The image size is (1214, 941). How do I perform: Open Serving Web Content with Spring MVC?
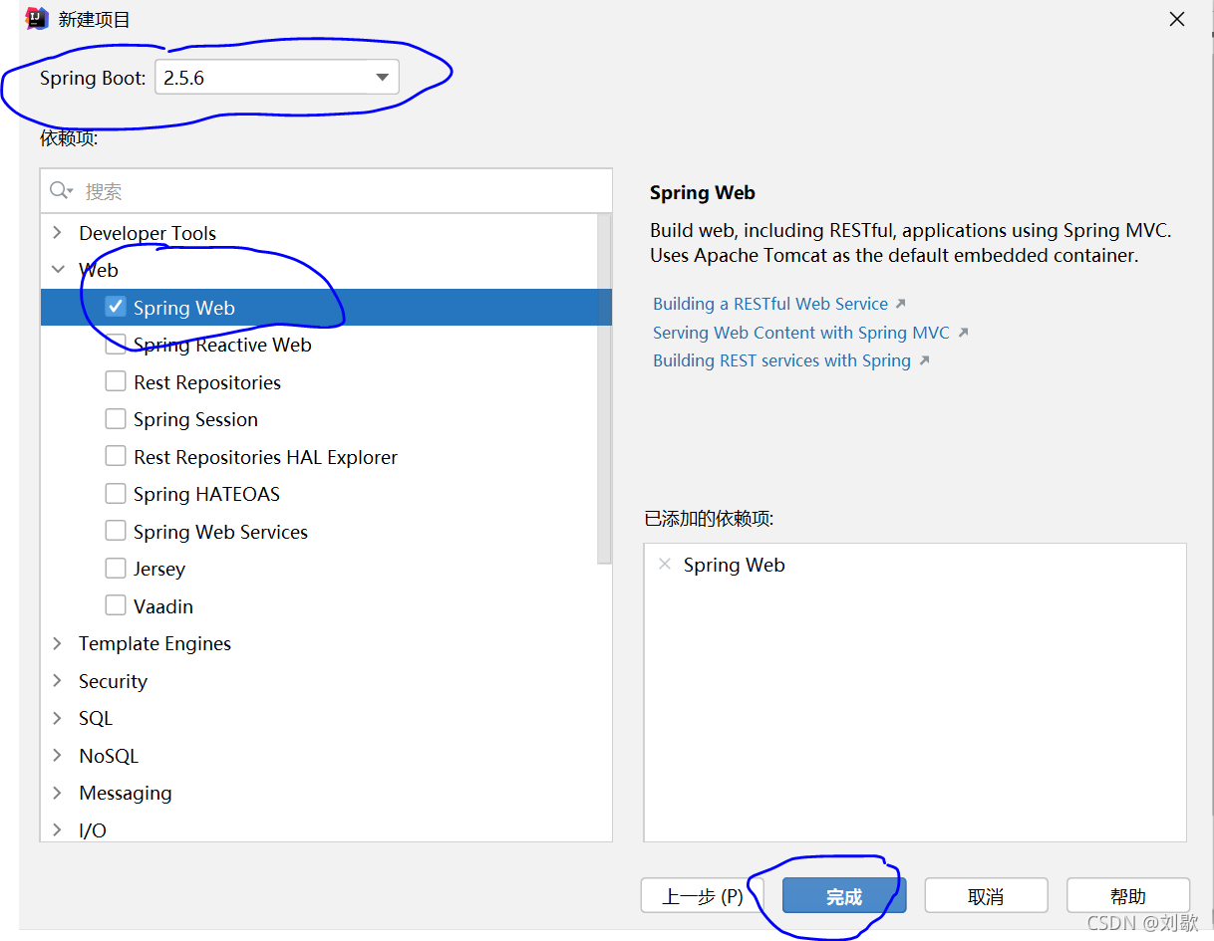coord(801,333)
